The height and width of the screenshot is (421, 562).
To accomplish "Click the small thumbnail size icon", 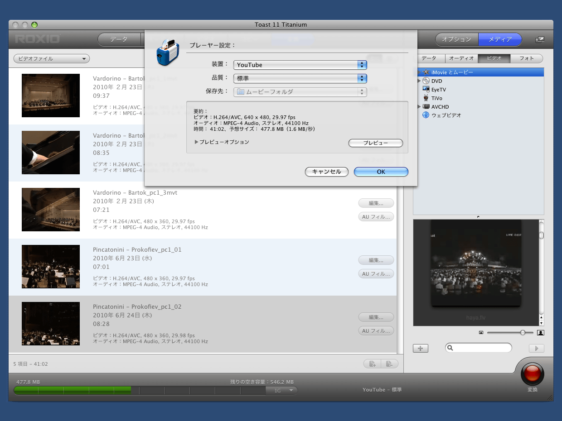I will pyautogui.click(x=481, y=333).
